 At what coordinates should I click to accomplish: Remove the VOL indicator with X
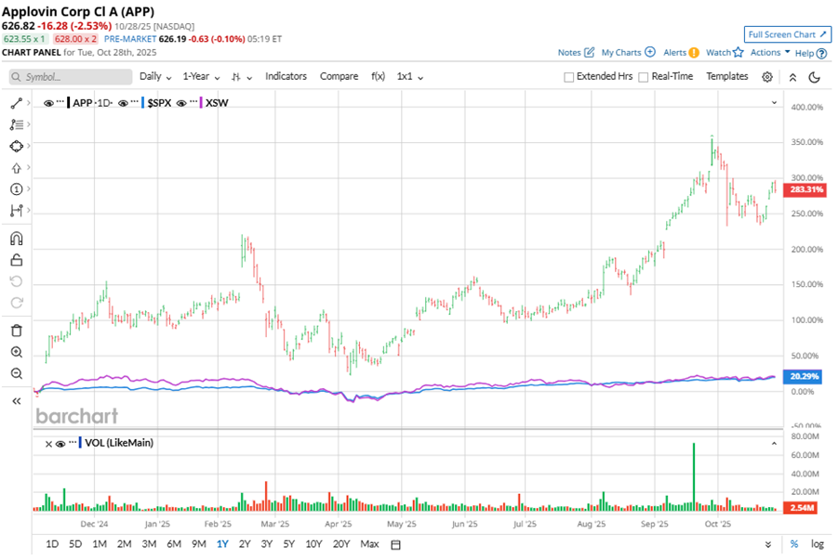48,444
